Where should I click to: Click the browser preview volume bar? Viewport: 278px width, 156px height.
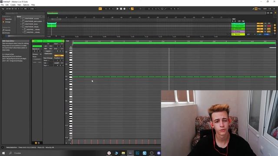click(25, 36)
